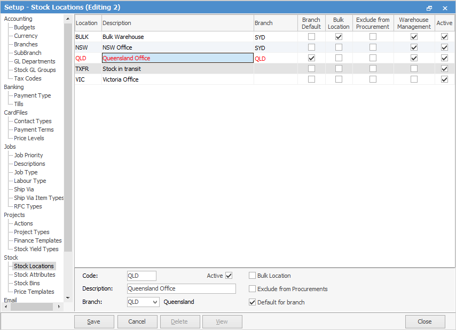
Task: Click the Code input field
Action: (141, 276)
